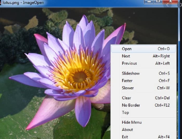This screenshot has height=139, width=182.
Task: Select Next to show the following image
Action: [144, 56]
